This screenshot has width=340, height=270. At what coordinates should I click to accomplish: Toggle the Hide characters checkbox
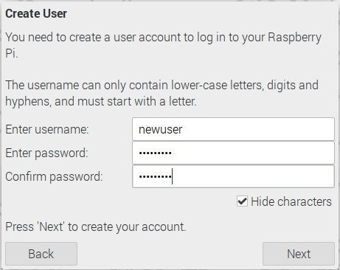tap(242, 201)
